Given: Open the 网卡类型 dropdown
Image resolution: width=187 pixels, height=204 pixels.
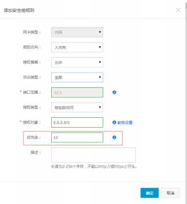Looking at the screenshot, I should 77,32.
